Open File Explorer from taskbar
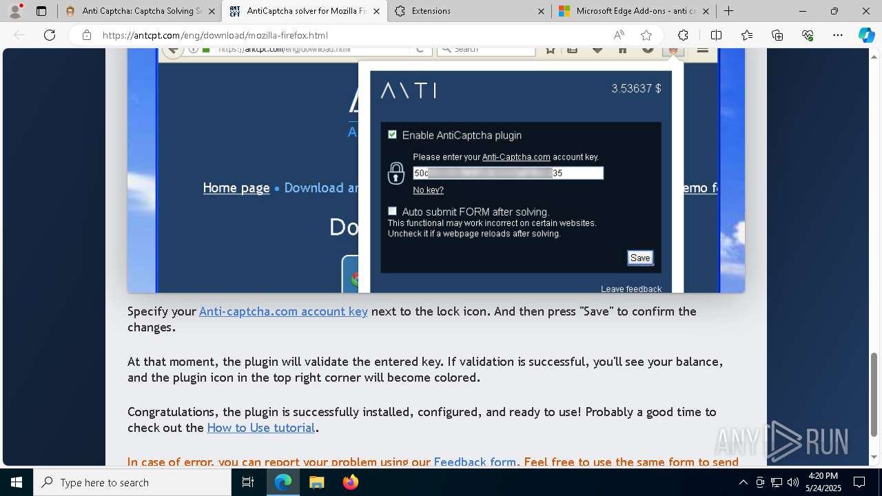Image resolution: width=882 pixels, height=496 pixels. point(316,482)
